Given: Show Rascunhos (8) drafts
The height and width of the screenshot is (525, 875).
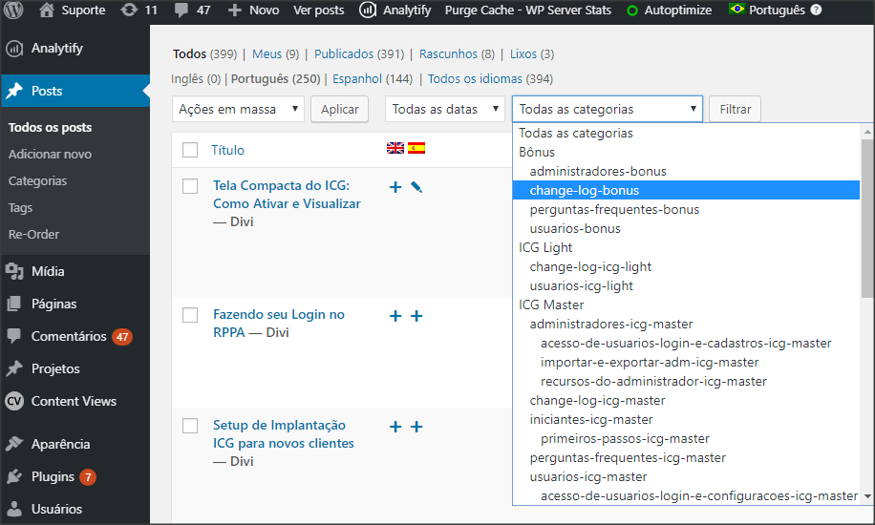Looking at the screenshot, I should [x=457, y=54].
